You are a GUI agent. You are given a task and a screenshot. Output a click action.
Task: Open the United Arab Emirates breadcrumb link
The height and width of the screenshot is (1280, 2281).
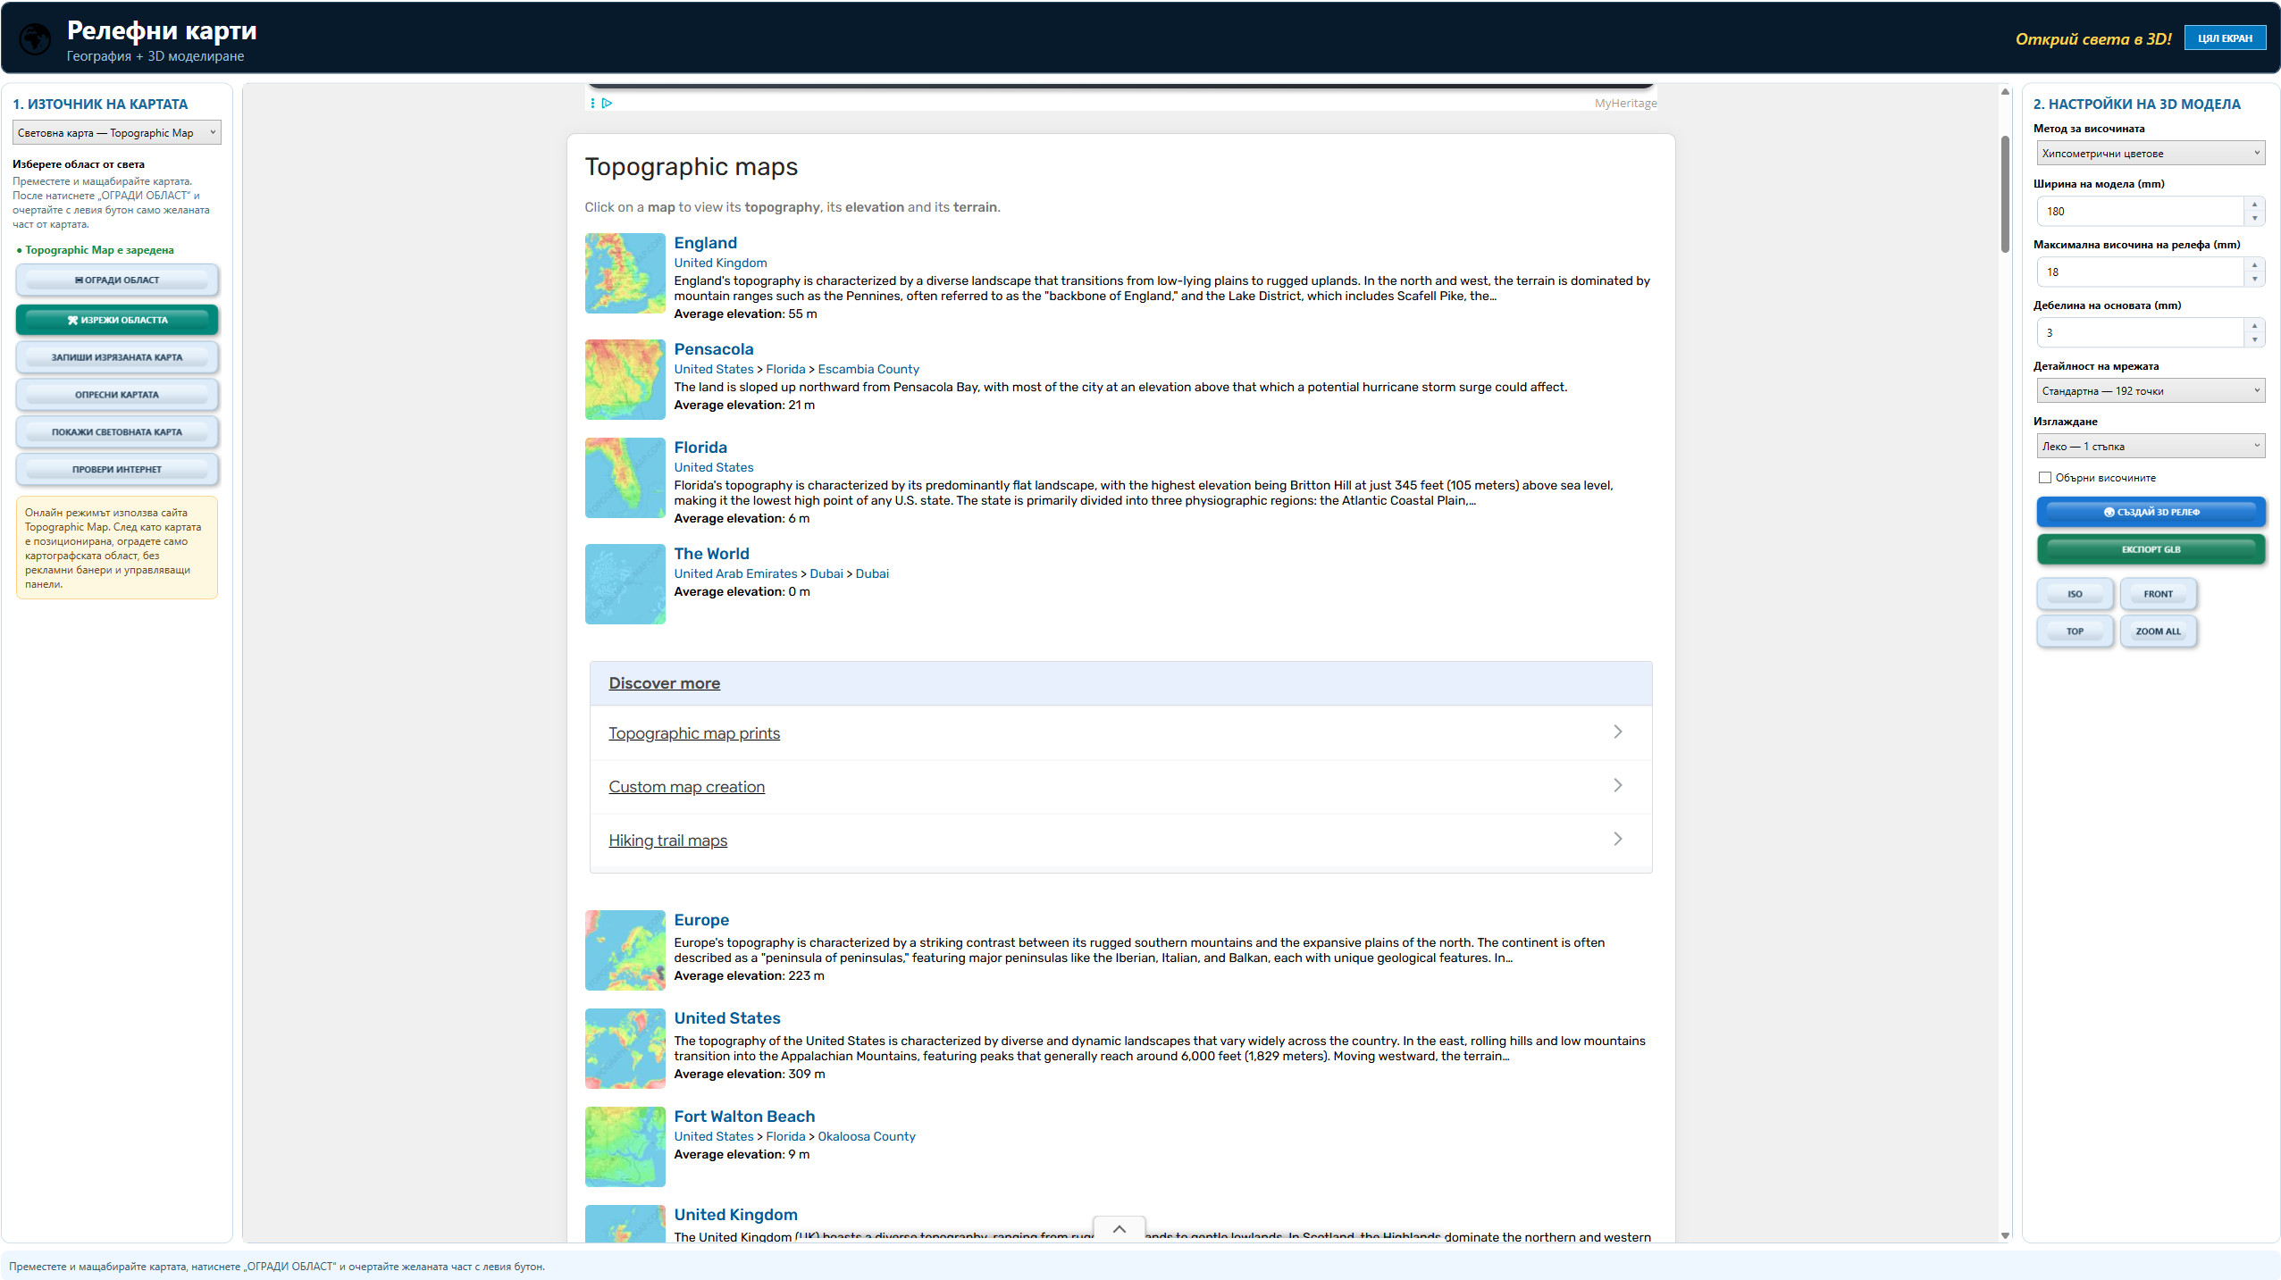[x=735, y=574]
